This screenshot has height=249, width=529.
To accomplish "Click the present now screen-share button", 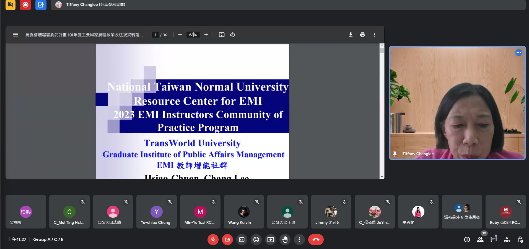I will point(271,240).
